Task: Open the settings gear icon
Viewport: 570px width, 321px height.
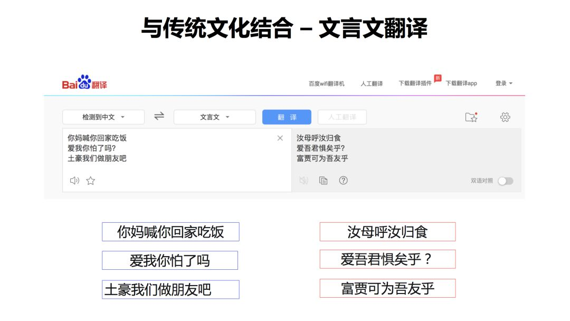Action: [505, 117]
